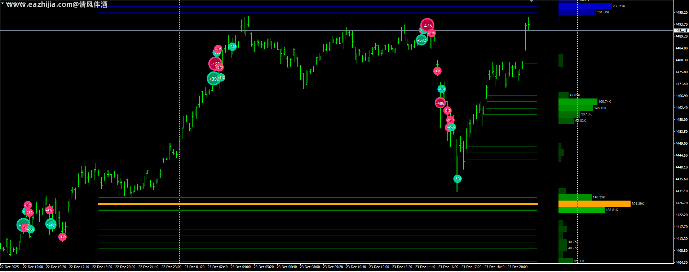Screen dimensions: 689x272
Task: Select the green 140.39K volume bar
Action: click(x=575, y=197)
